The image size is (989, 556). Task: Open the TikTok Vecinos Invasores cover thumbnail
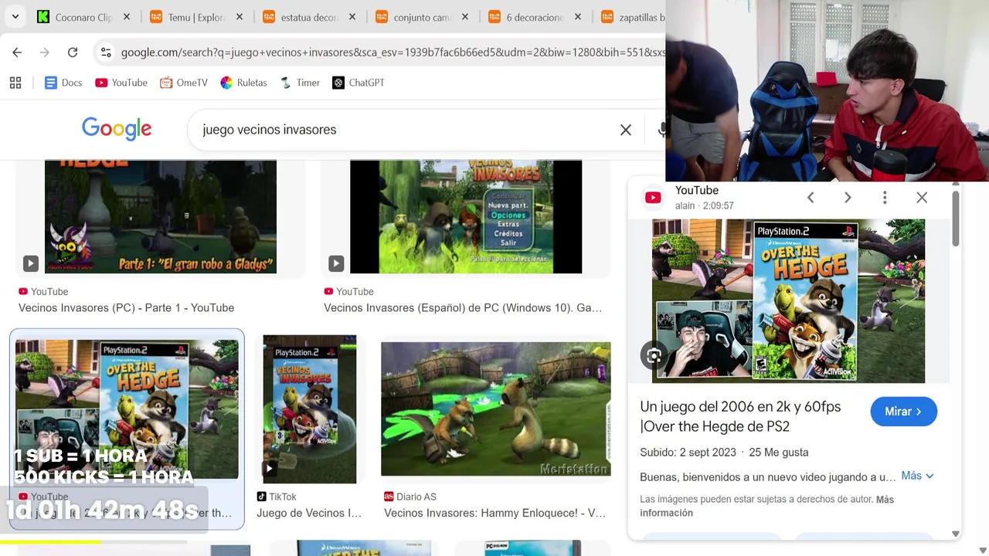(309, 409)
